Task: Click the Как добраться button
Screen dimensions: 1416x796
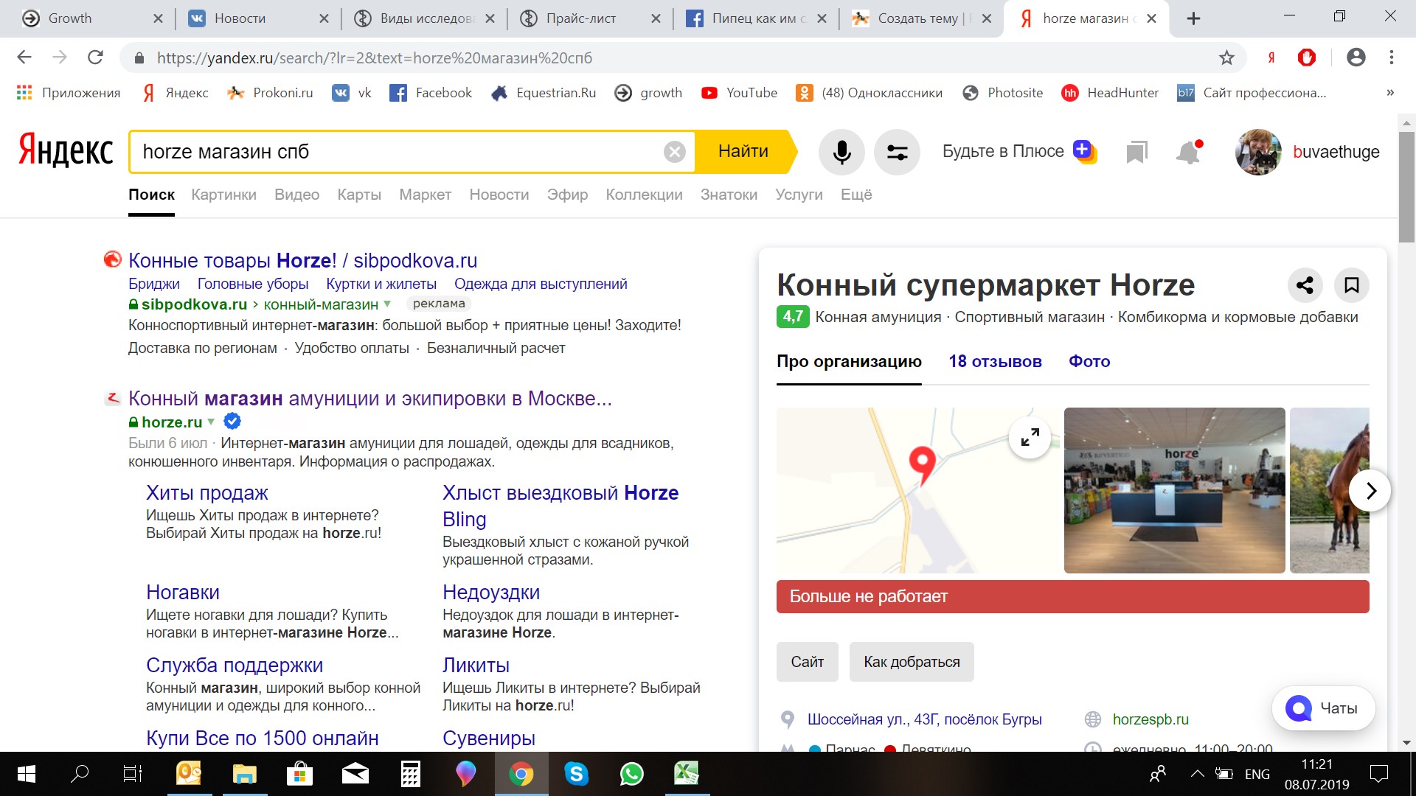Action: [x=912, y=662]
